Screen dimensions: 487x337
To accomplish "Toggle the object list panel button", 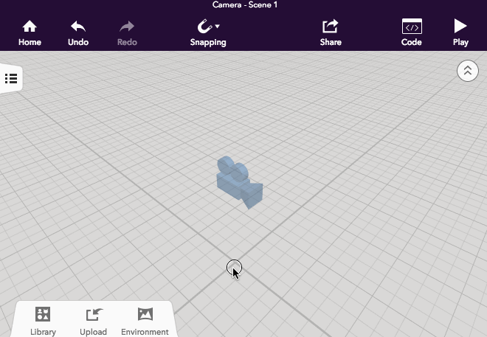I will pos(11,78).
